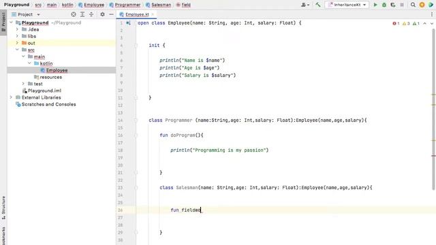
Task: Open the Bookmarks tool window
Action: 3,235
